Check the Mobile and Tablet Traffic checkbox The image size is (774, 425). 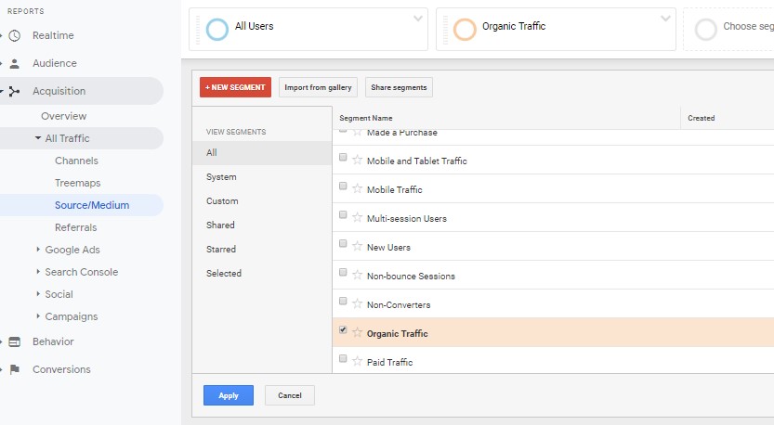tap(343, 157)
